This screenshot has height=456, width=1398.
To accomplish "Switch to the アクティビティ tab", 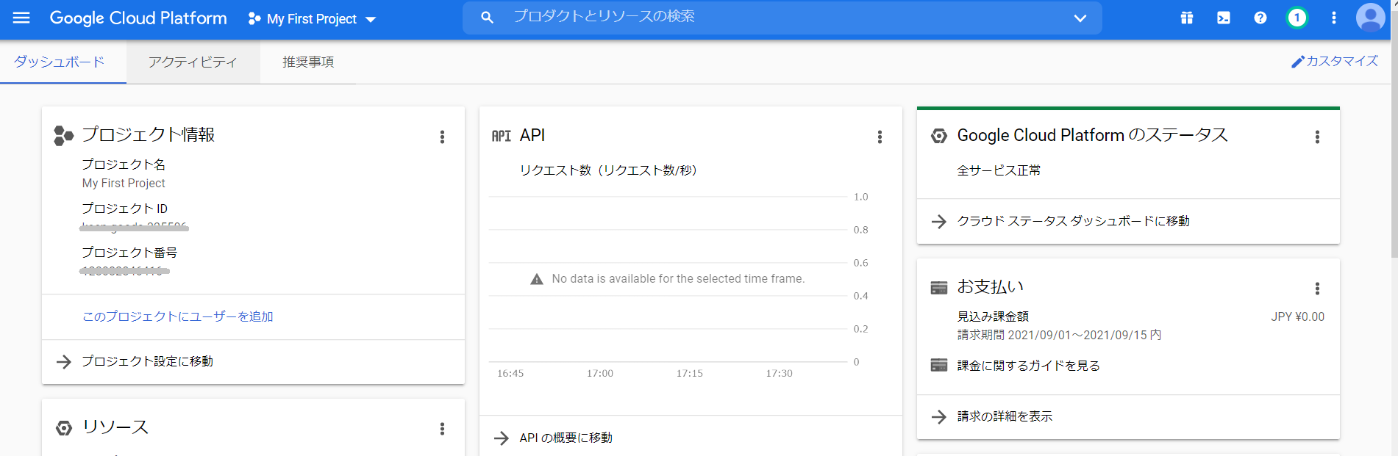I will coord(193,62).
